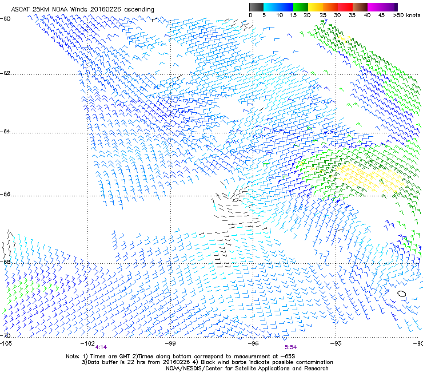Click the legend tick label 40

pos(367,15)
